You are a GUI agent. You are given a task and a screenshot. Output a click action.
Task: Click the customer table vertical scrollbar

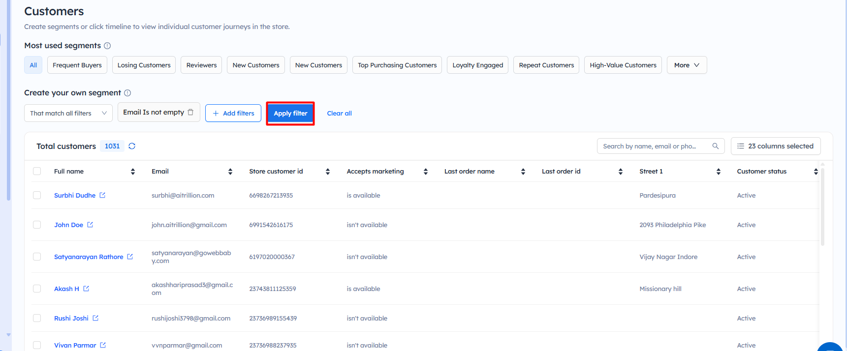click(822, 206)
